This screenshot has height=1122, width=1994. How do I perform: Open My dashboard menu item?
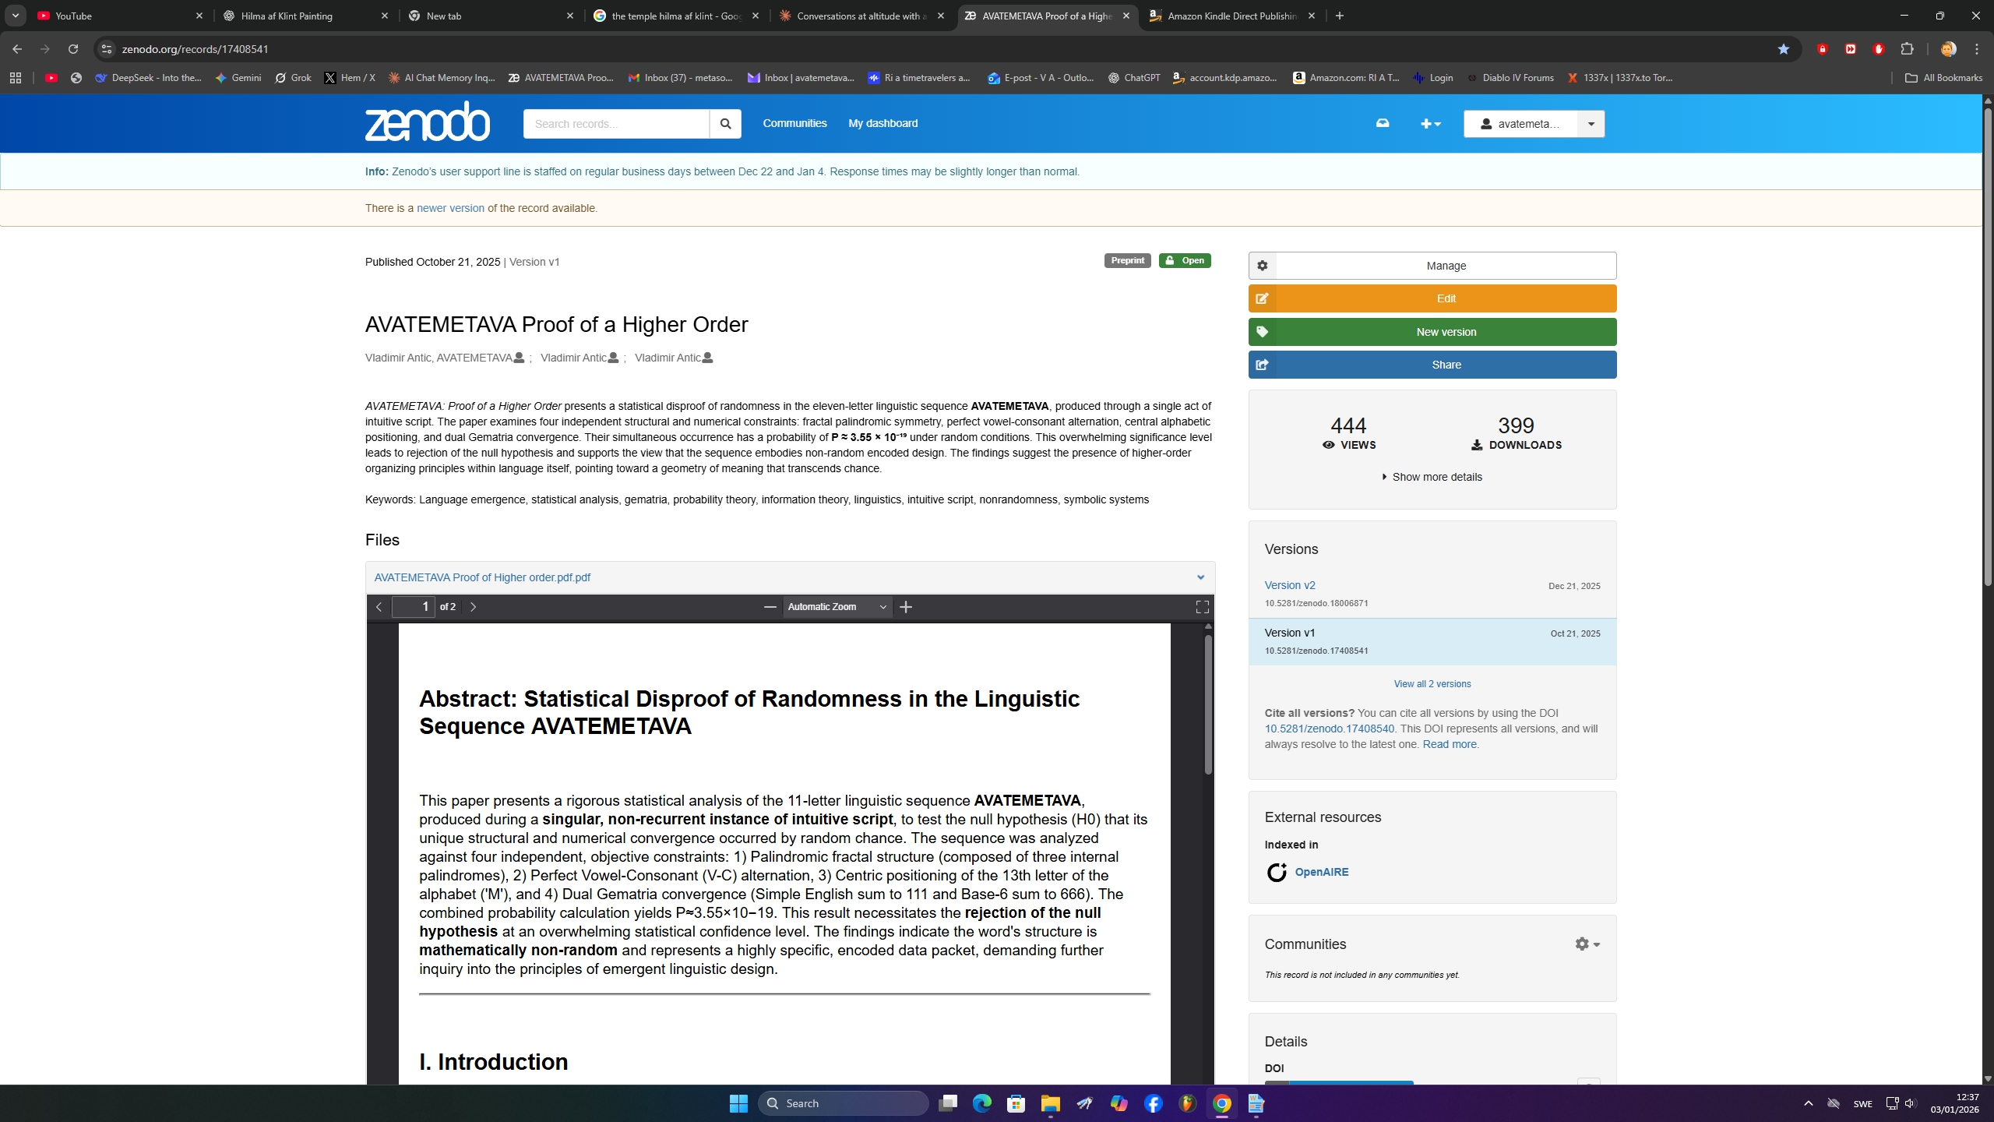point(883,123)
